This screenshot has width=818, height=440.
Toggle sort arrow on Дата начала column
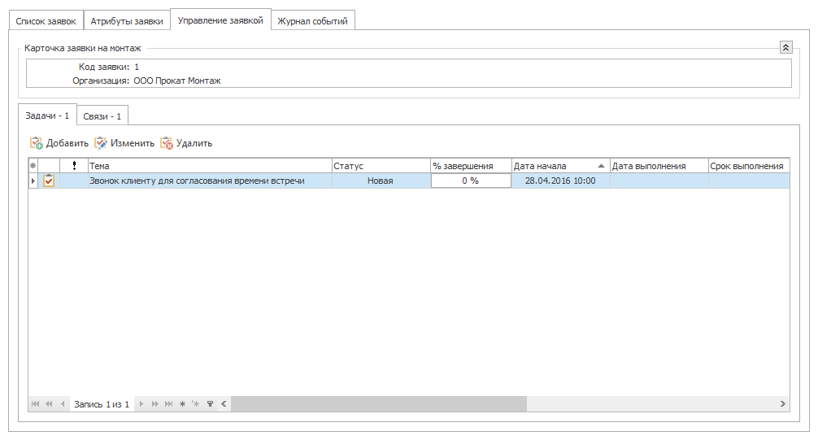click(601, 166)
